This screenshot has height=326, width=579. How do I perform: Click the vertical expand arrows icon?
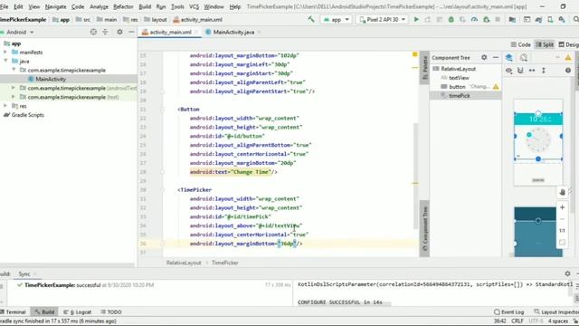click(544, 71)
